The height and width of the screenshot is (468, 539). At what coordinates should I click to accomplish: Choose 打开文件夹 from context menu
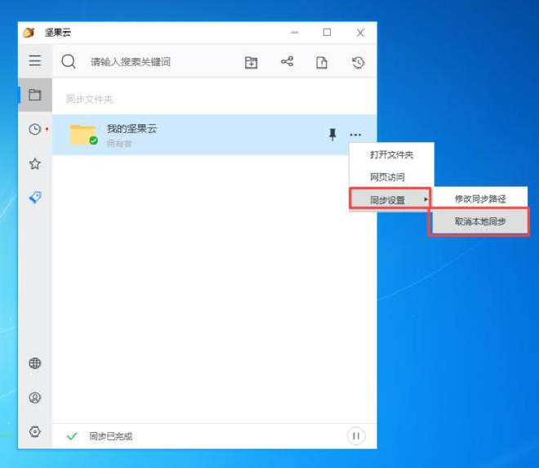391,154
